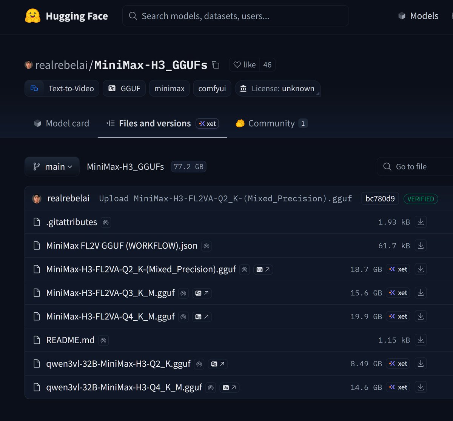This screenshot has height=421, width=453.
Task: Click the Hugging Face logo
Action: tap(66, 16)
